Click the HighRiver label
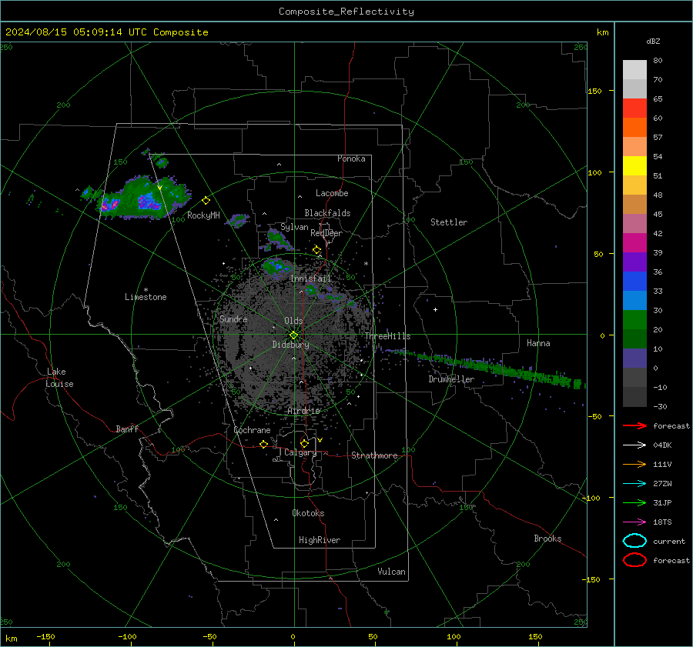Image resolution: width=693 pixels, height=647 pixels. (x=320, y=540)
